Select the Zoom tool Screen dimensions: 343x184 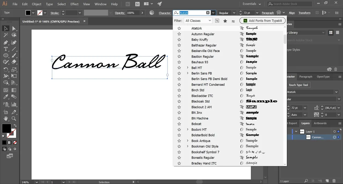pos(14,118)
